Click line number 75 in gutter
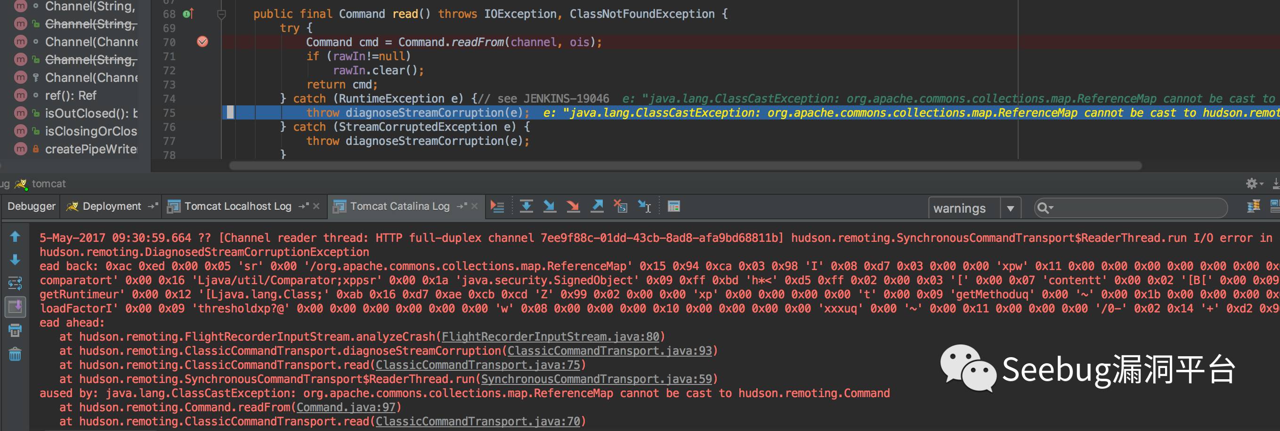 [x=169, y=113]
